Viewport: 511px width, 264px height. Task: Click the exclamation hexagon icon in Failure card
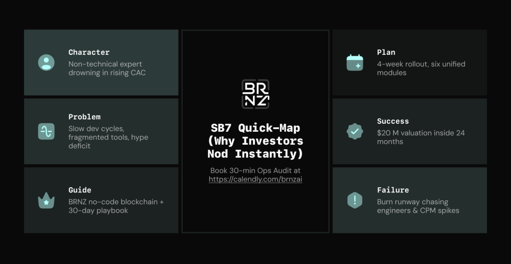(355, 200)
